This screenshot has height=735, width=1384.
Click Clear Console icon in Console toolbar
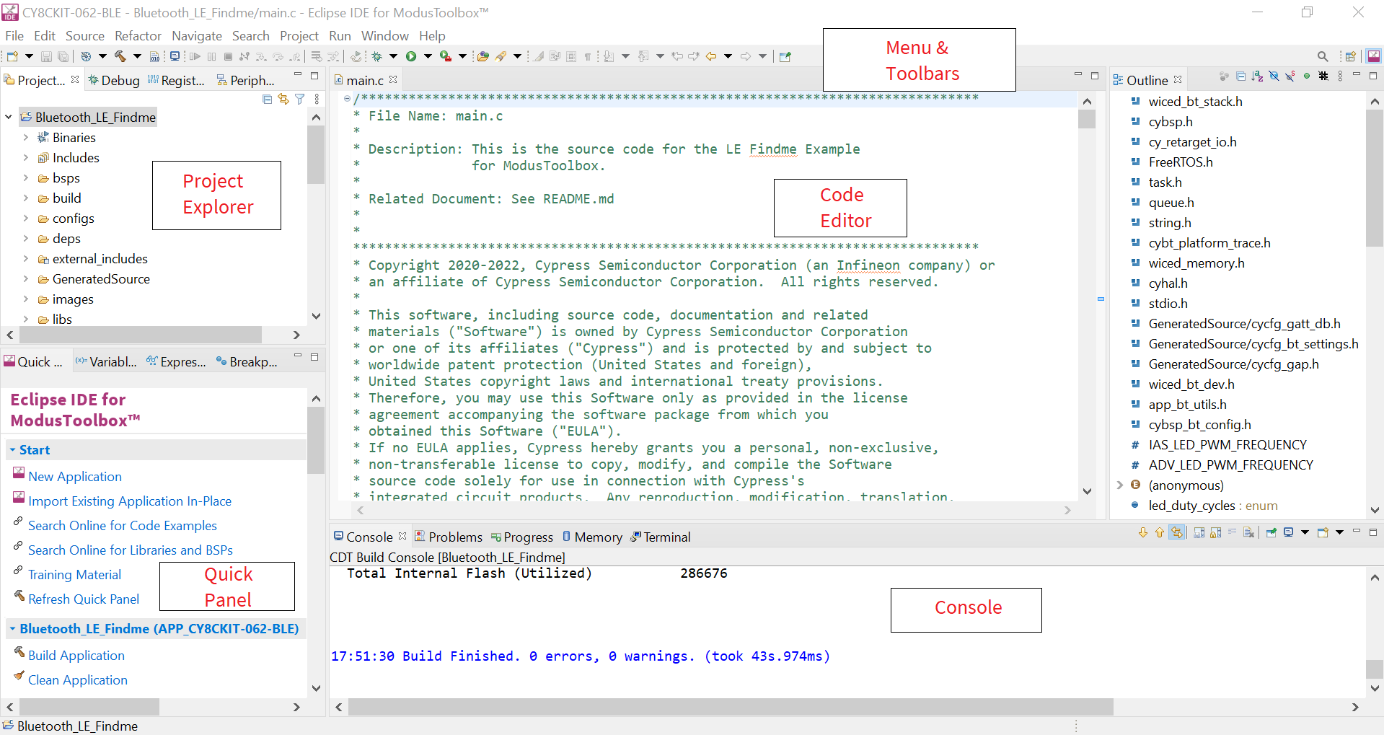(x=1248, y=532)
